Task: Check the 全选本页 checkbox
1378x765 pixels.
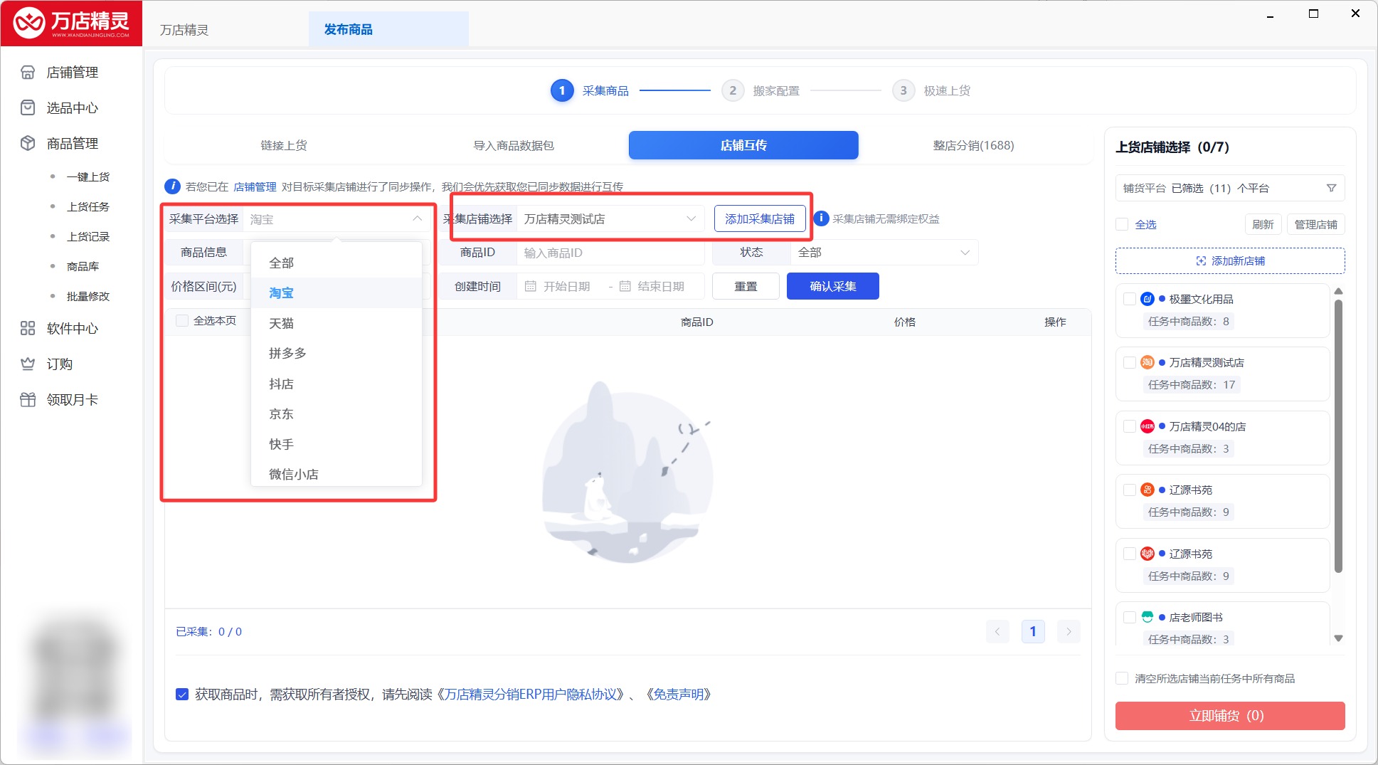Action: pyautogui.click(x=182, y=321)
